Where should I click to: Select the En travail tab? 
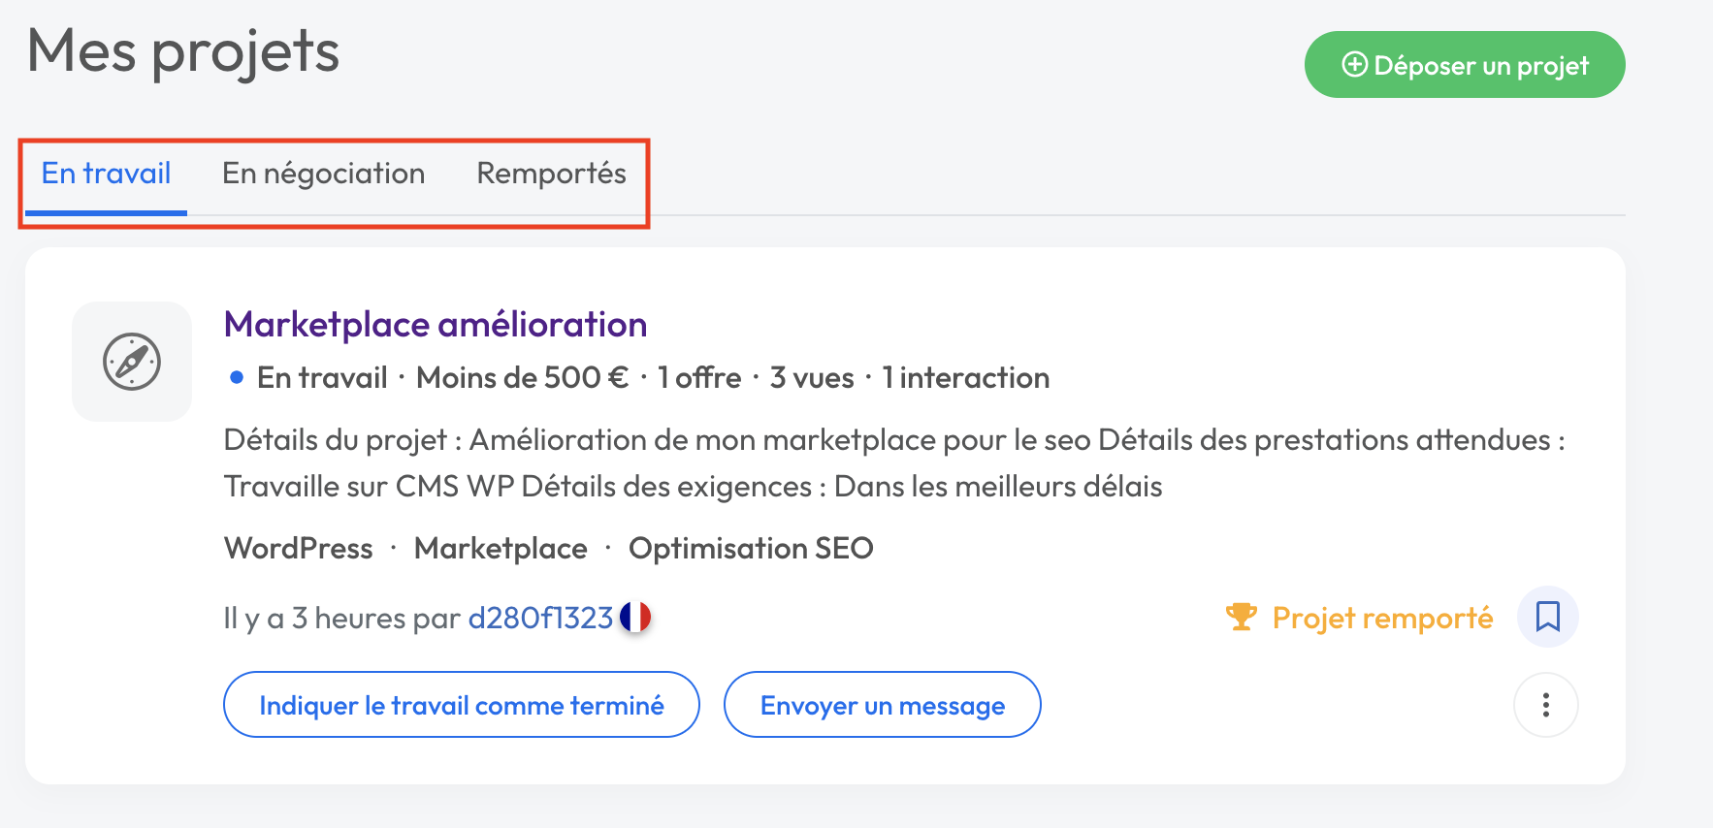(x=106, y=174)
